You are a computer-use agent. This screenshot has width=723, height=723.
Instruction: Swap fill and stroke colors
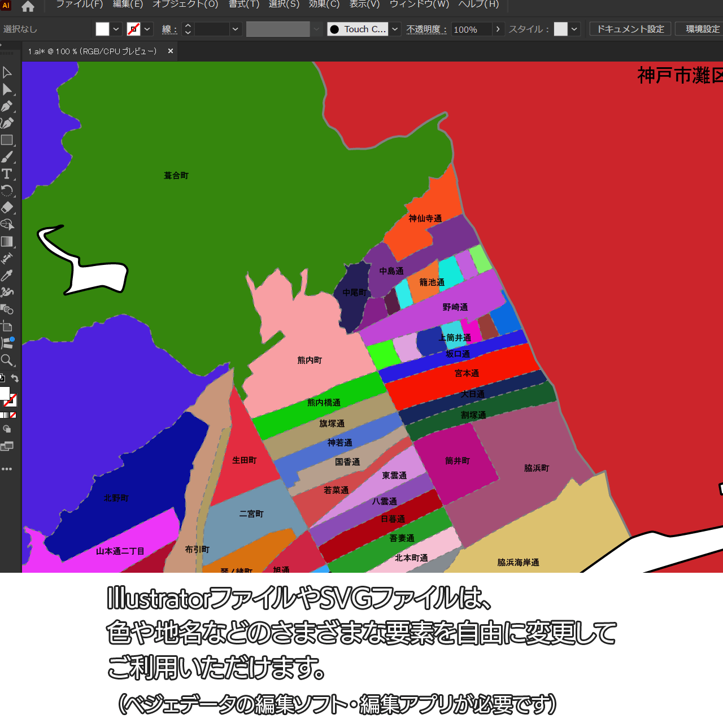point(15,378)
